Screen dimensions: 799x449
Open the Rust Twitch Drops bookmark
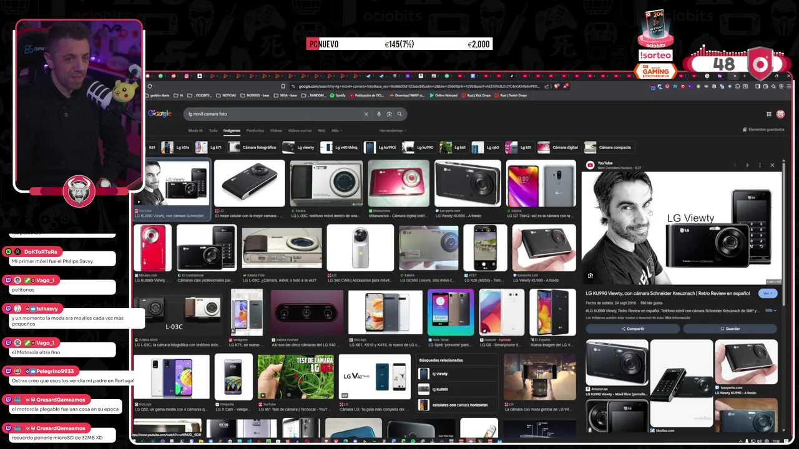[511, 95]
